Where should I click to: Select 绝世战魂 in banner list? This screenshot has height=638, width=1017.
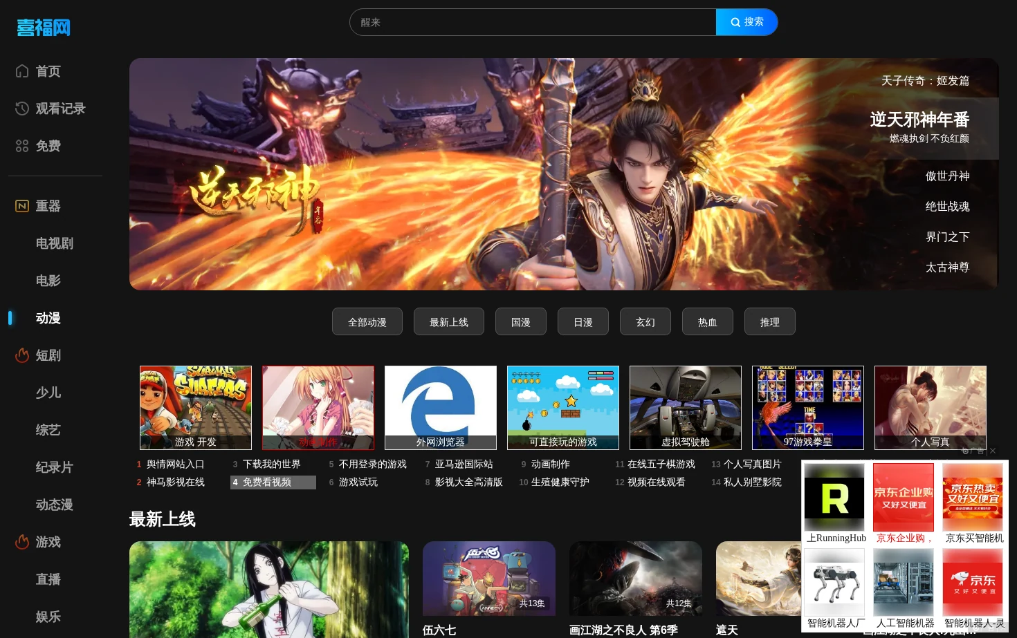click(947, 207)
